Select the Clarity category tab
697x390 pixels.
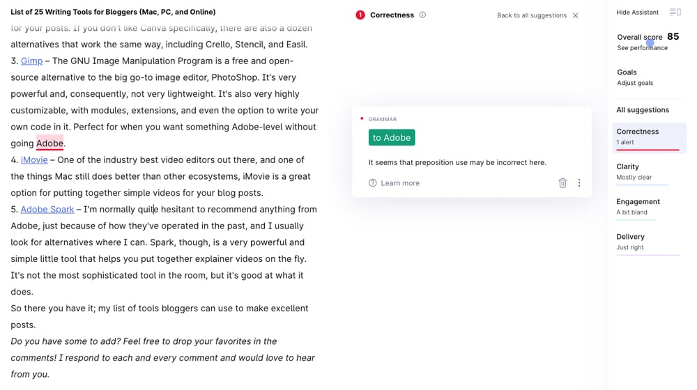pos(642,171)
